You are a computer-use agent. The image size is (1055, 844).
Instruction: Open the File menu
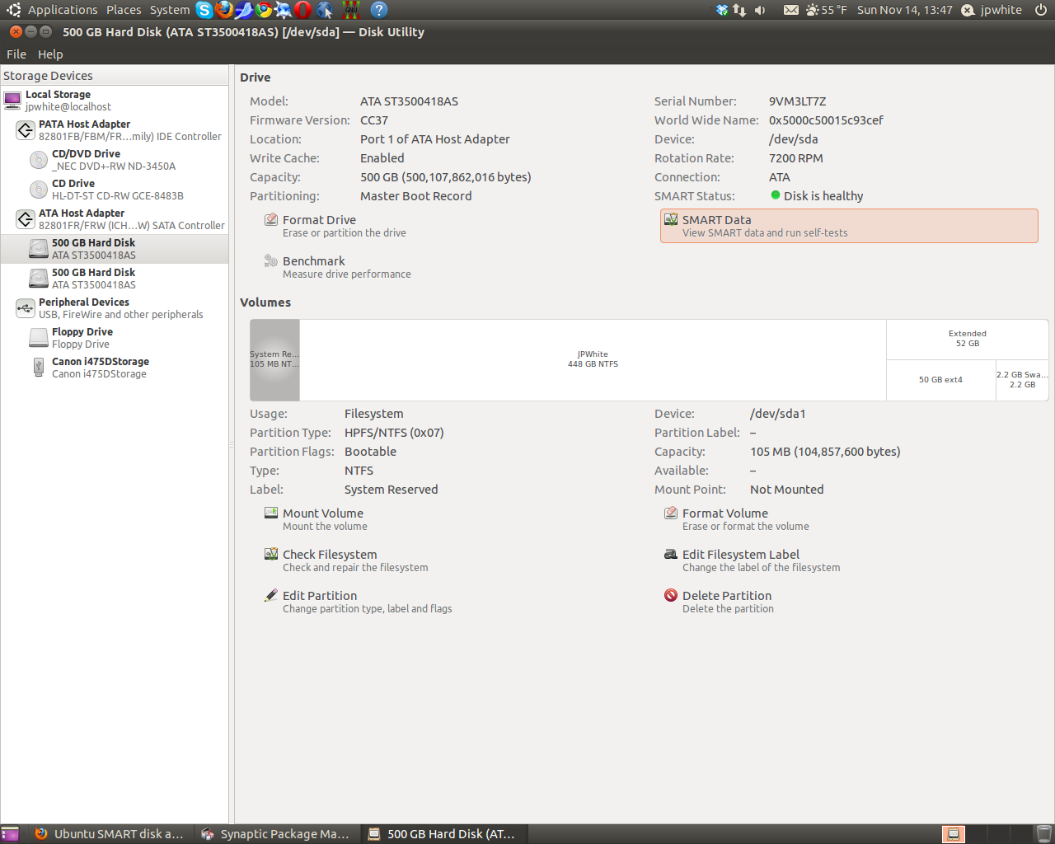16,54
